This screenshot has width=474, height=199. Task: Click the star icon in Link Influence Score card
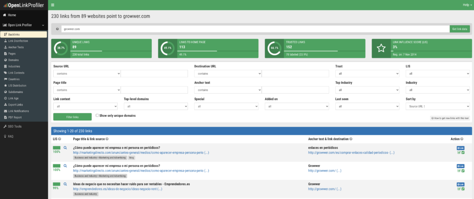(381, 48)
